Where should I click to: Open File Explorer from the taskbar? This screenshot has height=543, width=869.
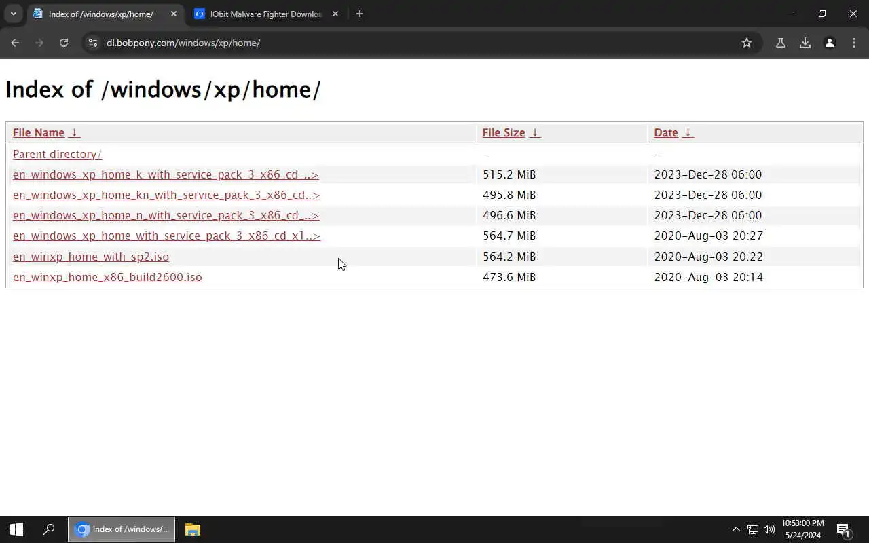[x=193, y=529]
